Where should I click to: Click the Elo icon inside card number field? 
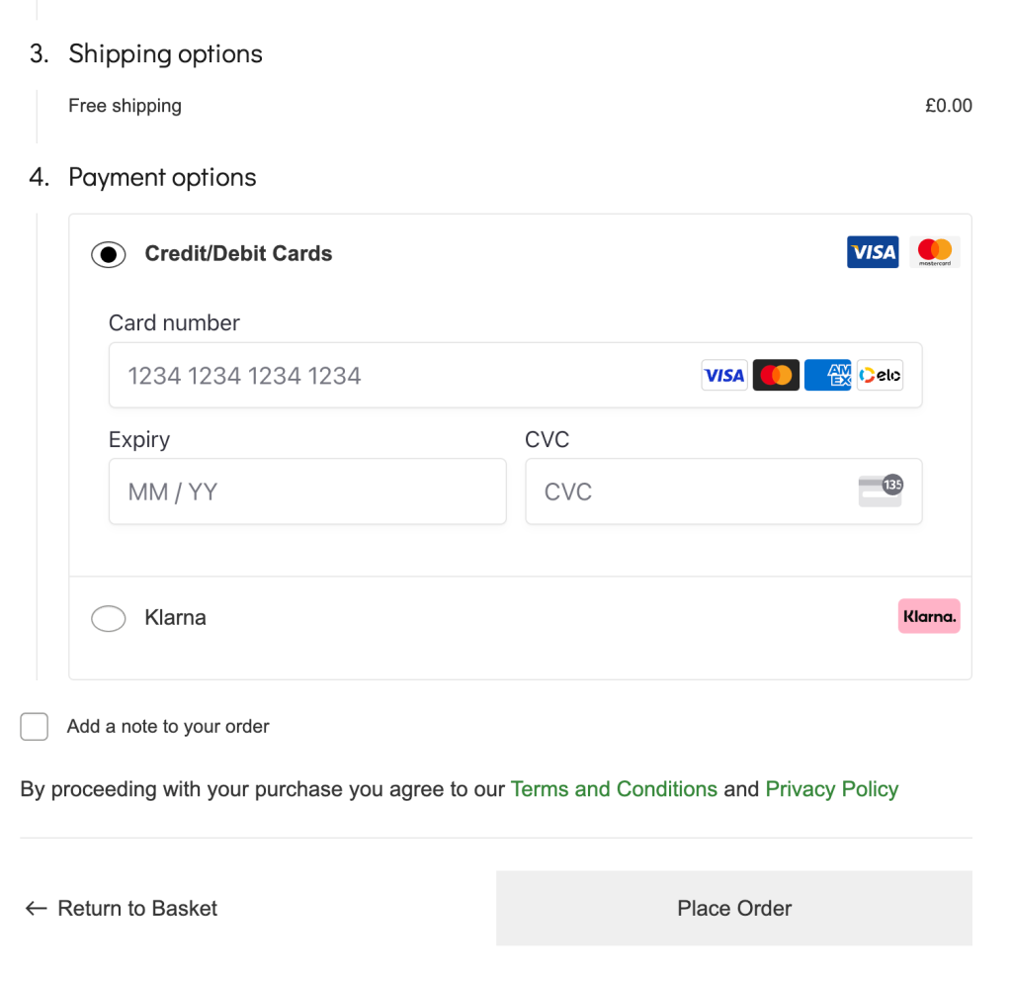(x=880, y=375)
